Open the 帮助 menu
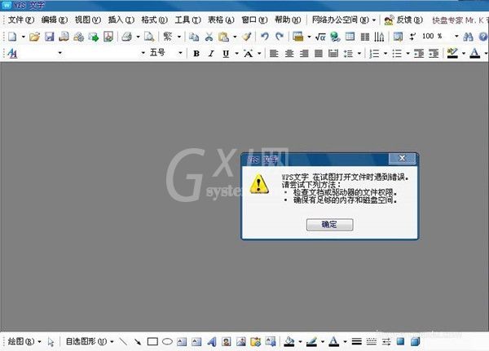Screen dimensions: 489x351 288,20
